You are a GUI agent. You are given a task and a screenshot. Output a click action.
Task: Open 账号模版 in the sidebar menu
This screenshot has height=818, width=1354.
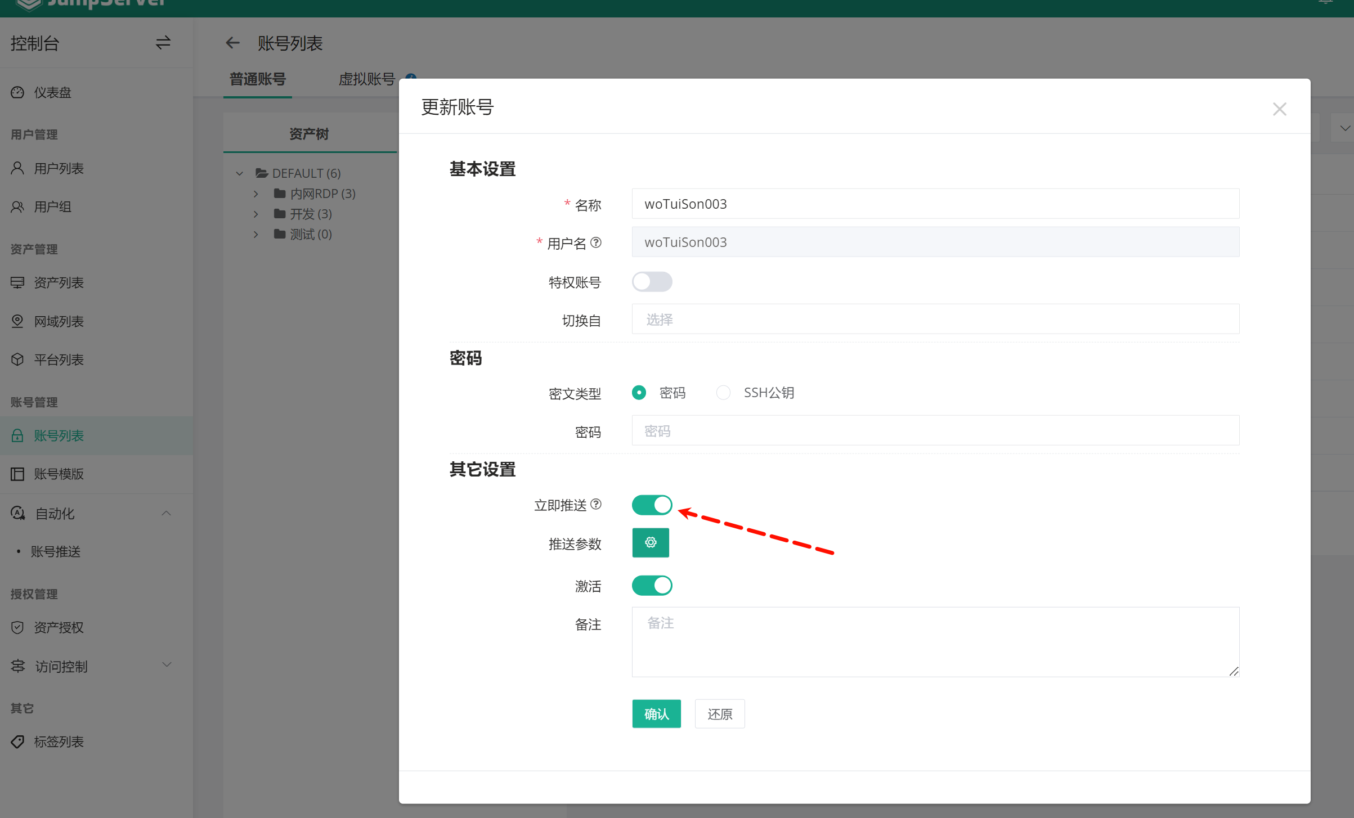58,474
